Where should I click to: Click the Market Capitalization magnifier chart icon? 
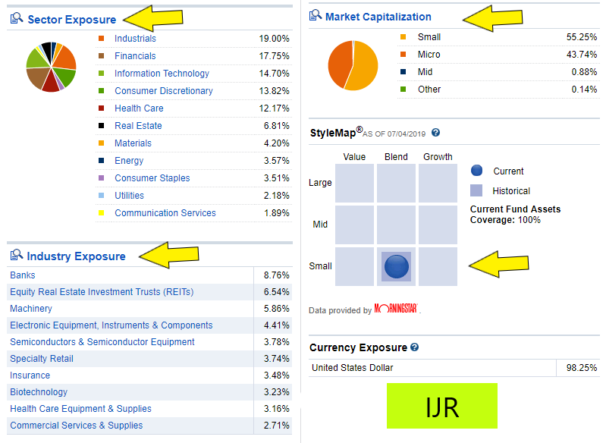pos(315,16)
